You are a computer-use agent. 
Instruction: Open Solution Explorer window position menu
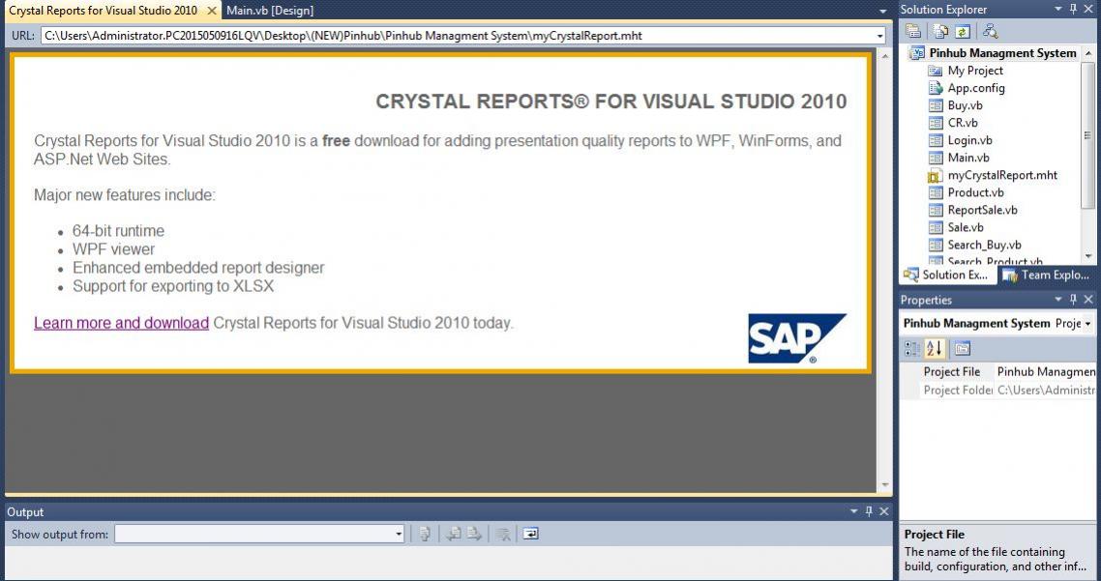(x=1058, y=9)
